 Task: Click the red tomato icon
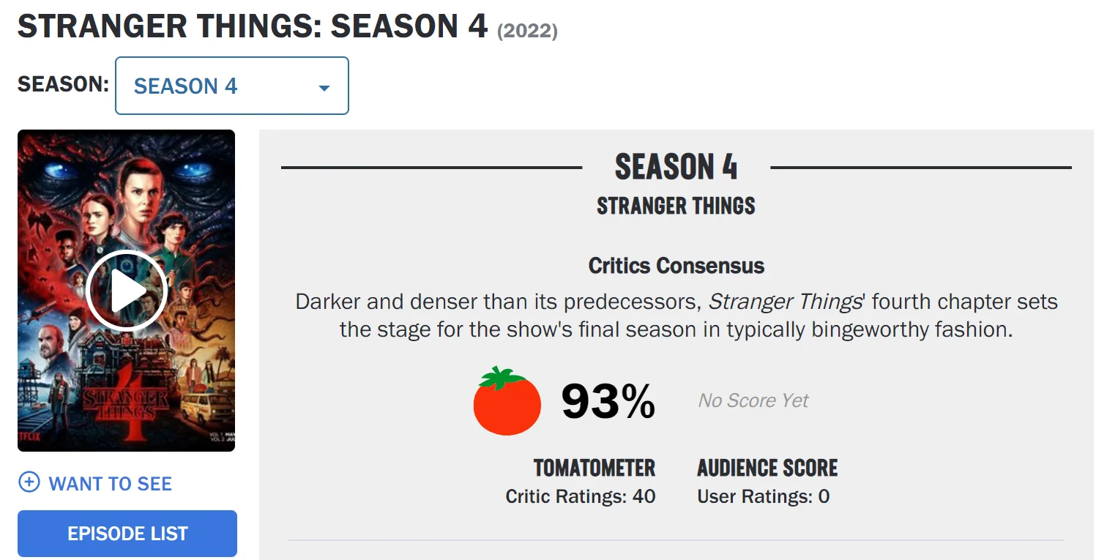pyautogui.click(x=507, y=401)
